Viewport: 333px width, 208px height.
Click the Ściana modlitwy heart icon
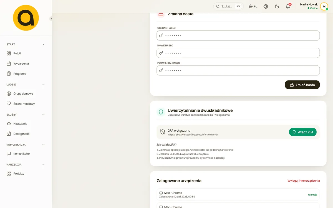click(9, 104)
